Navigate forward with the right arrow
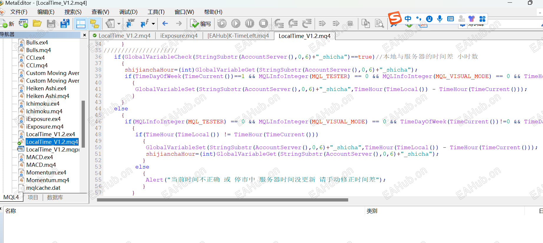This screenshot has width=543, height=243. click(179, 24)
